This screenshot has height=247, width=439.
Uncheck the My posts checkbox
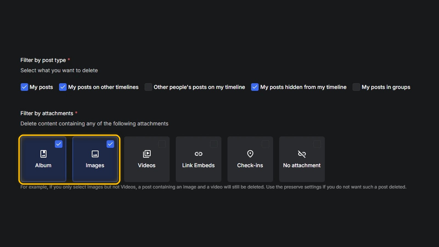pyautogui.click(x=24, y=87)
